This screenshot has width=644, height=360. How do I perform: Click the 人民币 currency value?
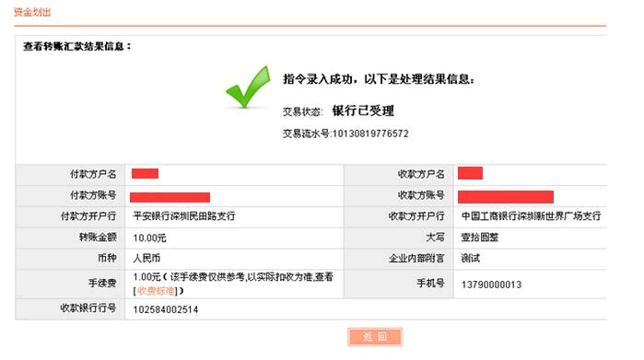coord(146,258)
